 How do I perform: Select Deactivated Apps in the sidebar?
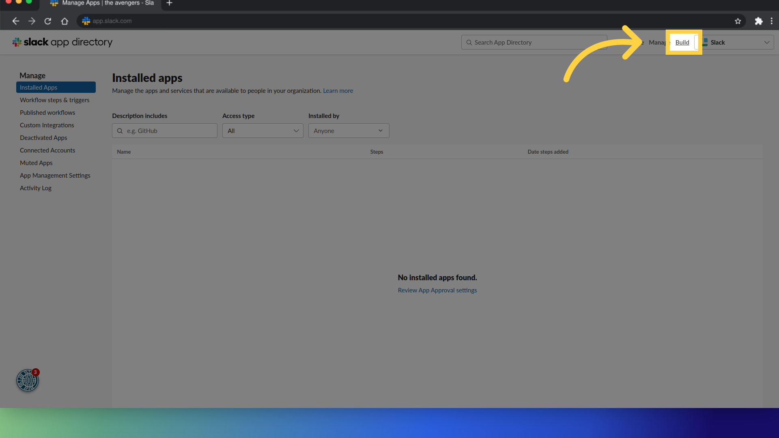pyautogui.click(x=43, y=137)
